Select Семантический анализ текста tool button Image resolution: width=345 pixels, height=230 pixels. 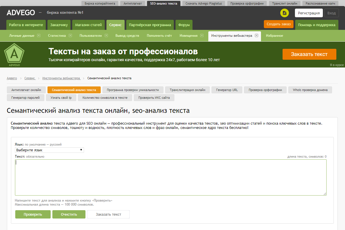[x=74, y=90]
